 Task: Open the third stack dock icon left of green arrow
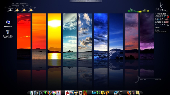tap(41, 93)
